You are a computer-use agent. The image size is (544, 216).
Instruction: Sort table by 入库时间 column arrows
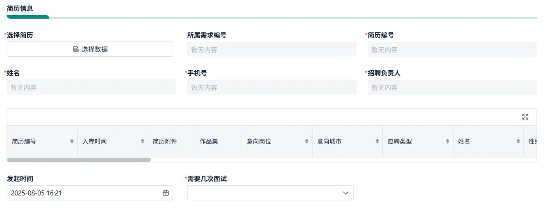(x=143, y=142)
